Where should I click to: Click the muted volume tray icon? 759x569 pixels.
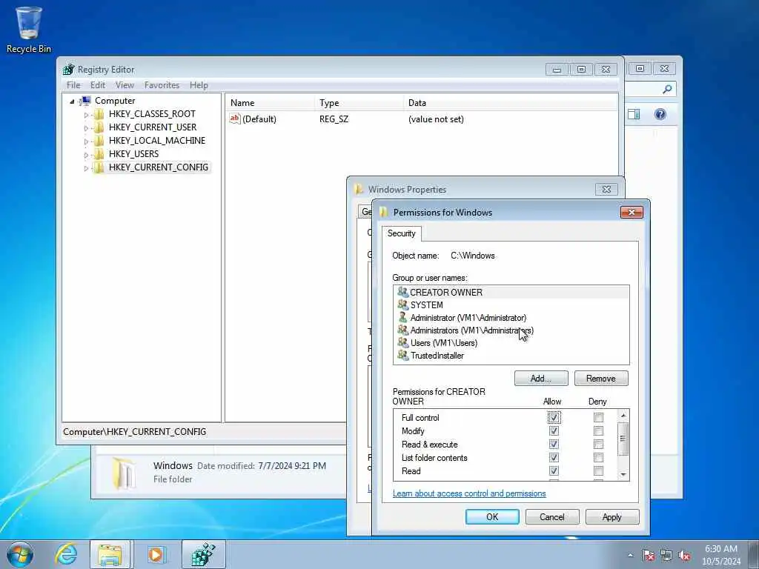point(684,556)
